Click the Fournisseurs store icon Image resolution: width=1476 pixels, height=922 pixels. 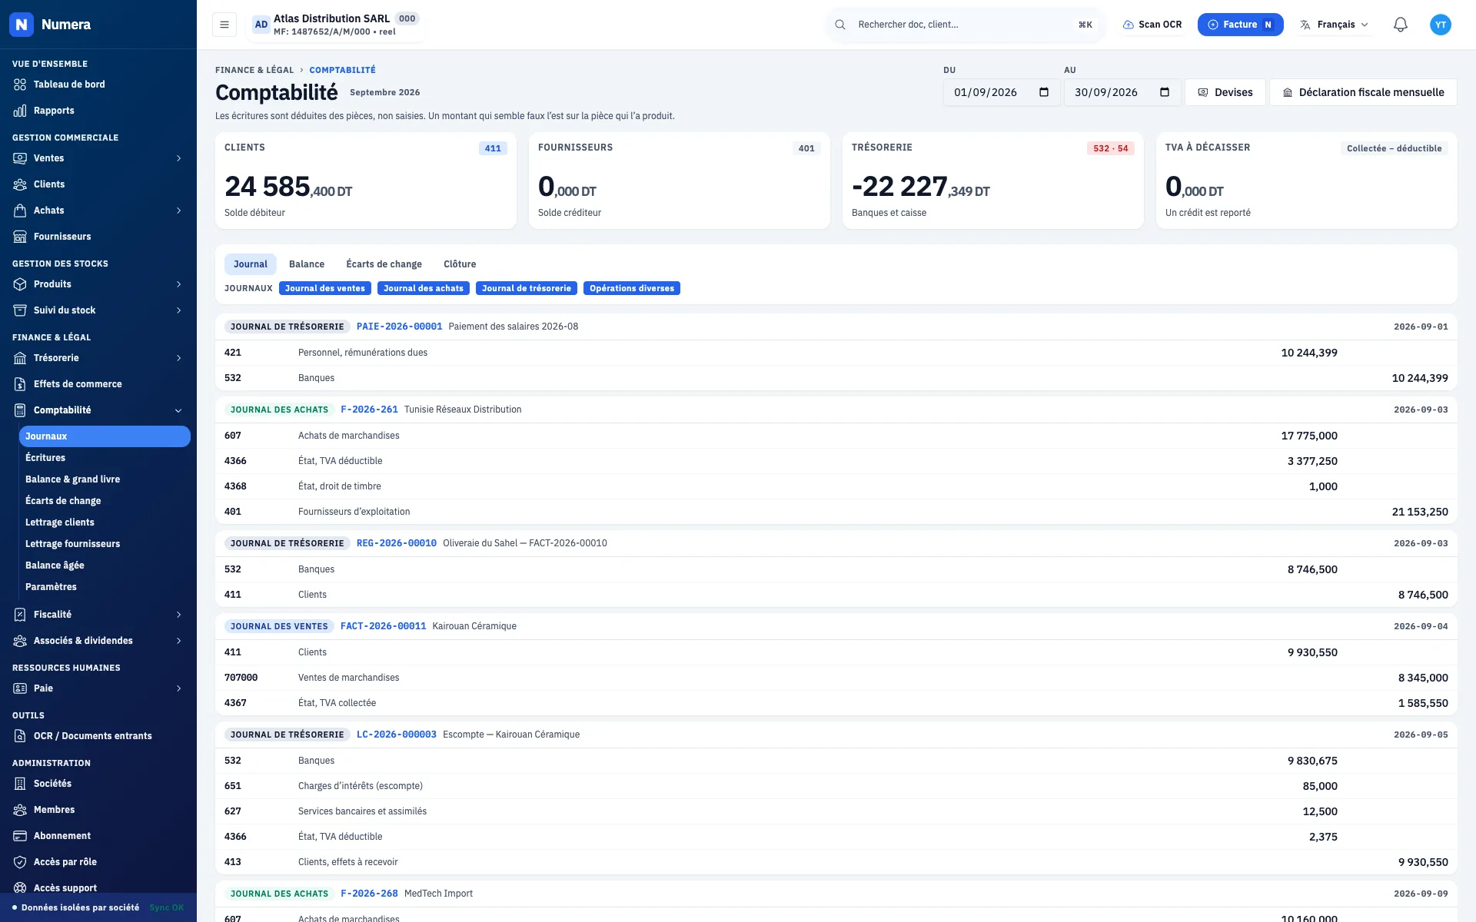(20, 237)
